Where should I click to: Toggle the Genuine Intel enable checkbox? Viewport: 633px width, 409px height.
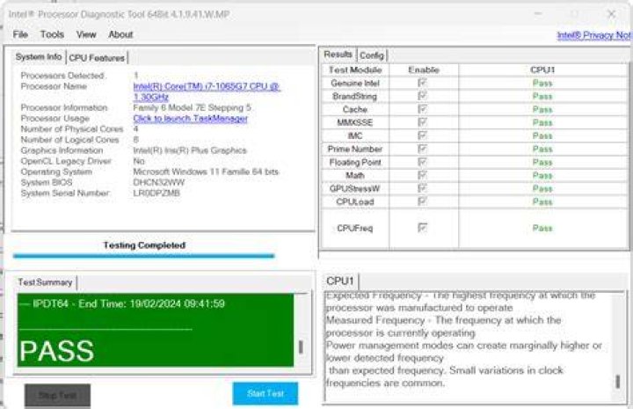[422, 83]
